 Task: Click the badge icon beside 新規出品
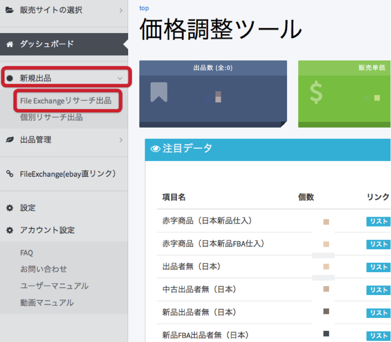(x=9, y=78)
